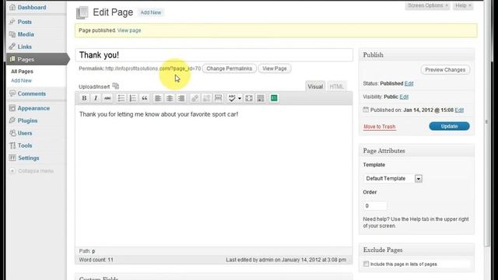
Task: Click the Update button
Action: click(x=449, y=126)
